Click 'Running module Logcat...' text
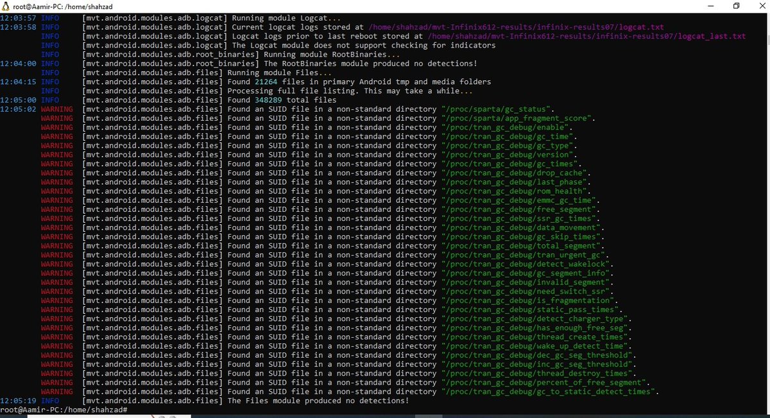 285,18
